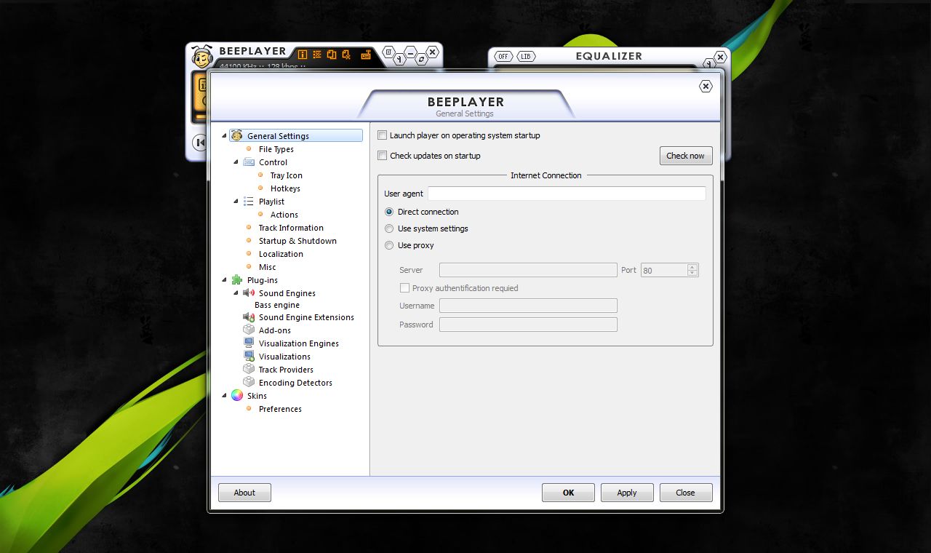The height and width of the screenshot is (553, 931).
Task: Click the monitor icon beside Visualizations
Action: point(249,357)
